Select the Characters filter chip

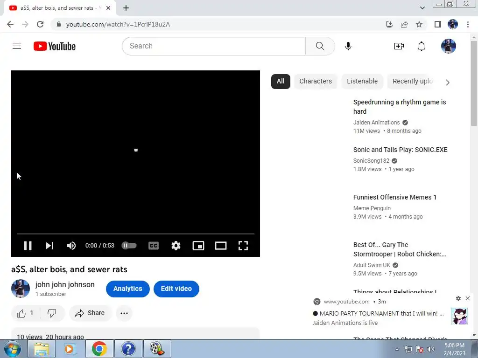click(x=316, y=81)
